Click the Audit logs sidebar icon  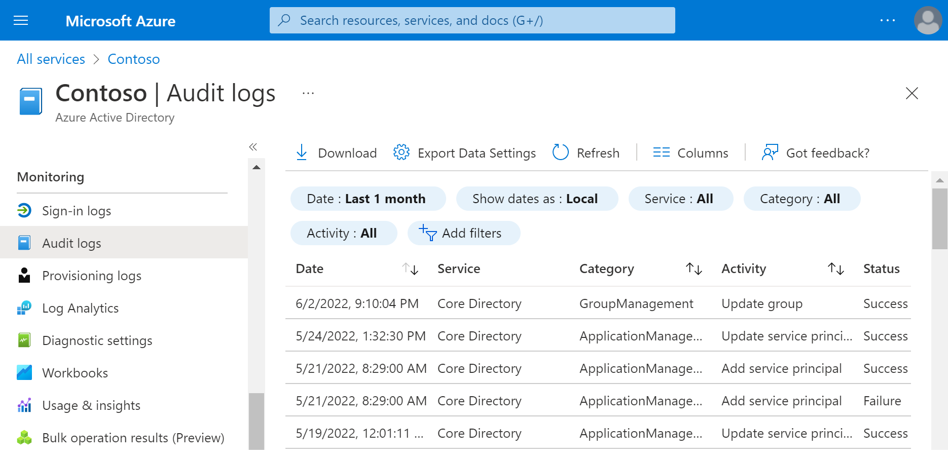(24, 243)
